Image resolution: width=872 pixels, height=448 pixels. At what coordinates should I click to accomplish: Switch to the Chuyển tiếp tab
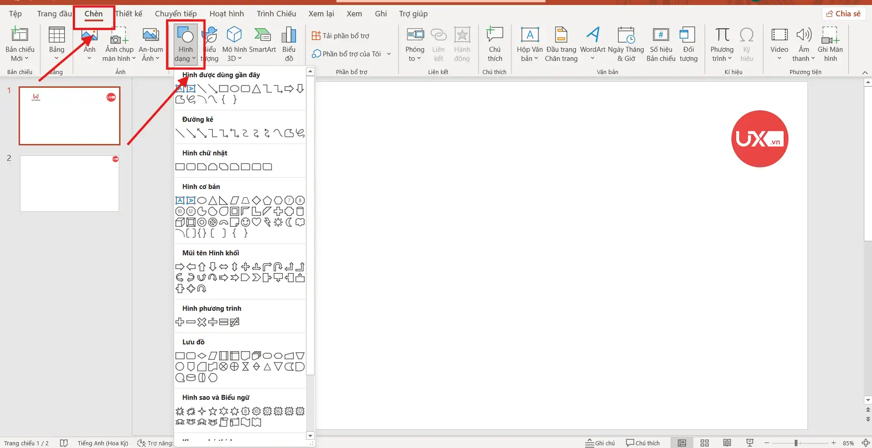pos(175,14)
